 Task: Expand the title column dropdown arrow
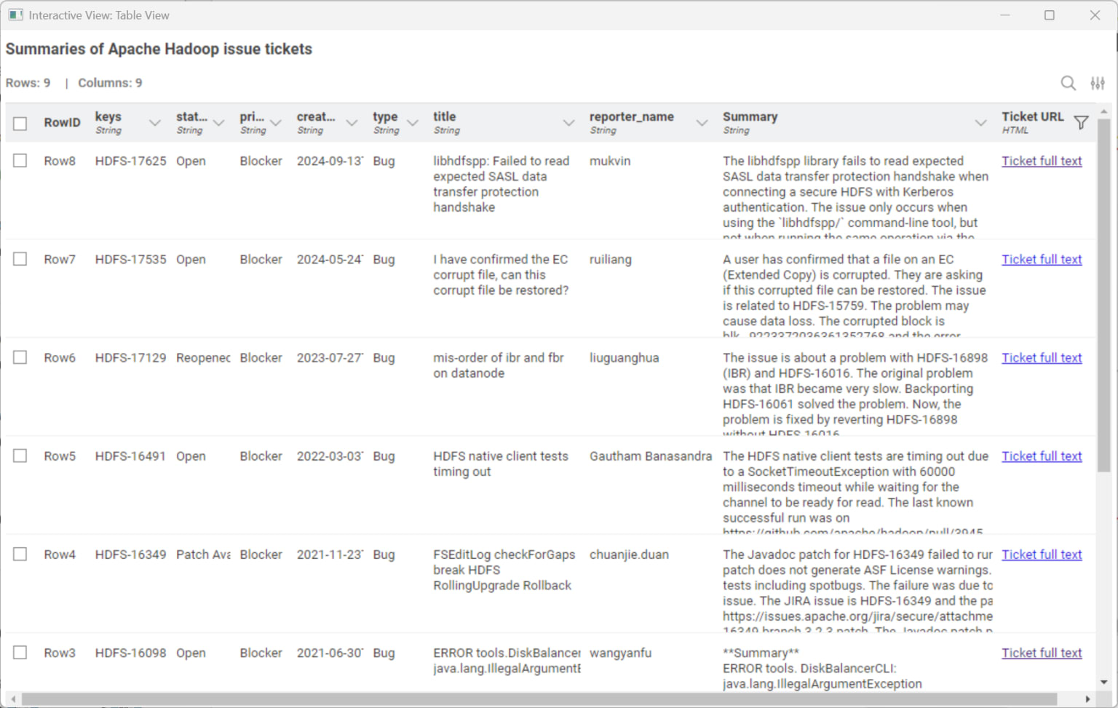[568, 123]
